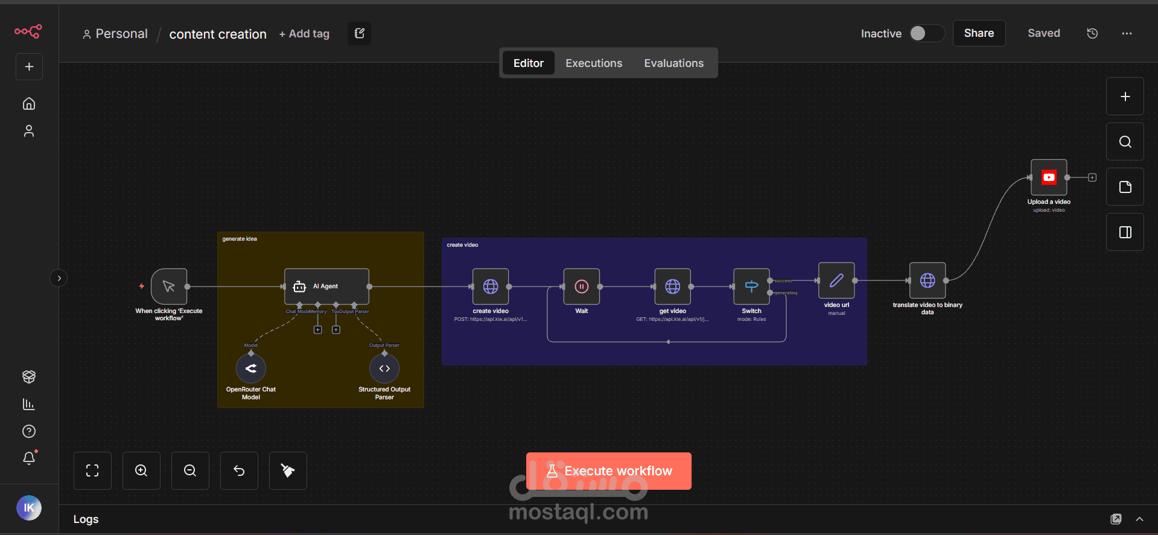Image resolution: width=1158 pixels, height=535 pixels.
Task: Open the Help question mark icon
Action: click(x=29, y=431)
